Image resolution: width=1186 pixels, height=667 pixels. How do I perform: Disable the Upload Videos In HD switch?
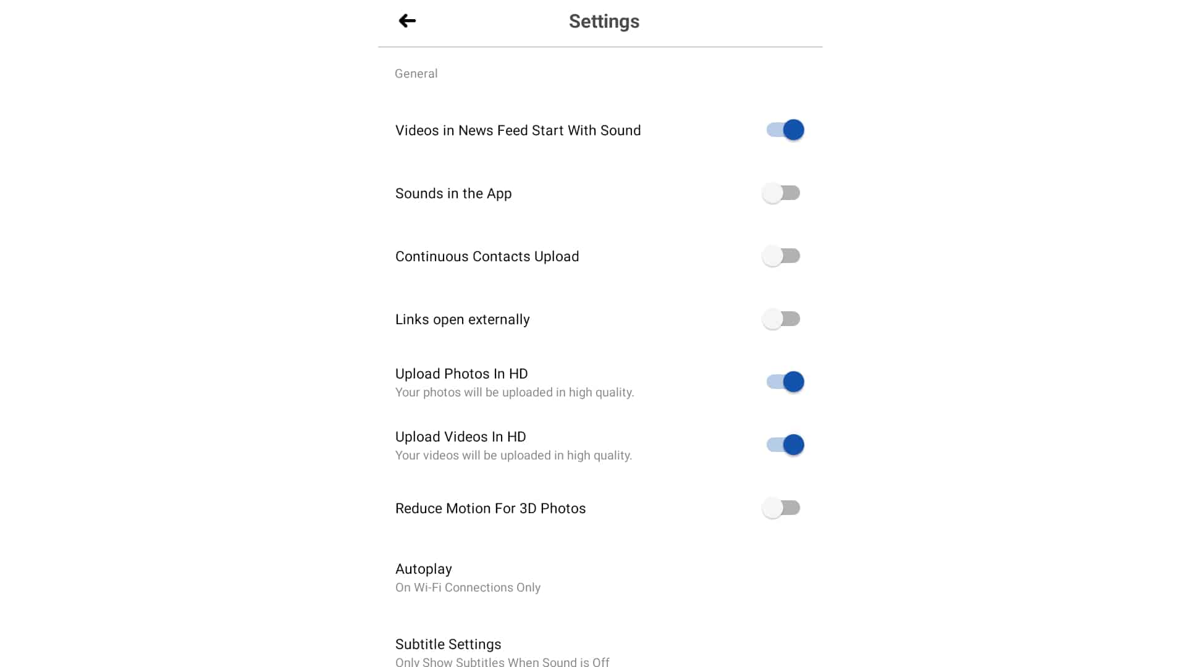point(784,445)
